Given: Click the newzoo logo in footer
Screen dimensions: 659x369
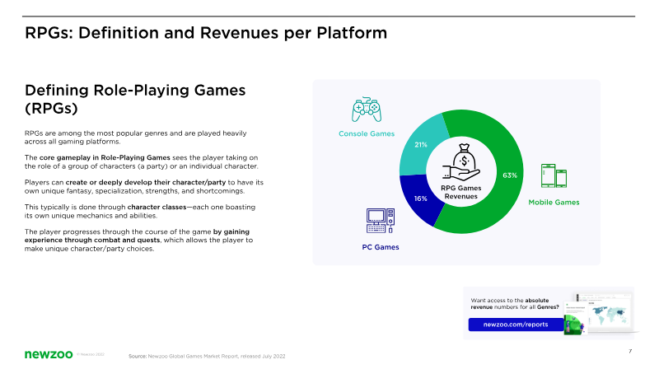Looking at the screenshot, I should coord(49,354).
